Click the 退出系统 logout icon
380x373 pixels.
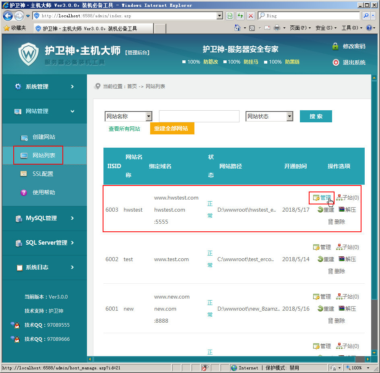coord(336,62)
